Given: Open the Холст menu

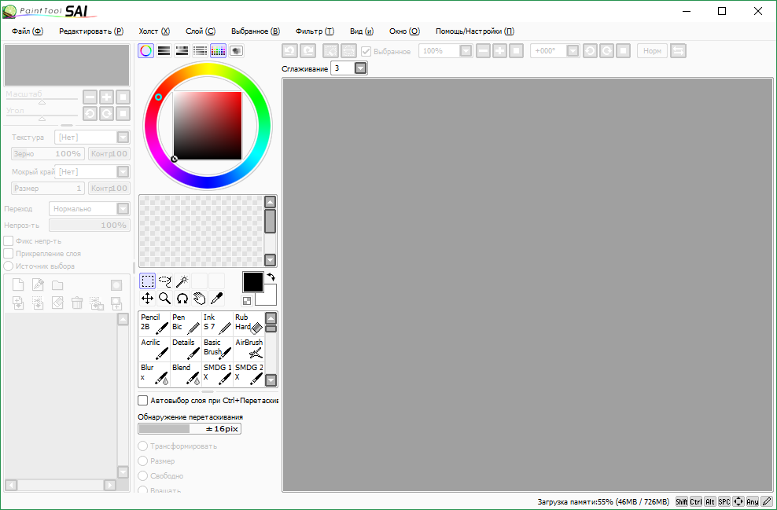Looking at the screenshot, I should click(x=154, y=31).
